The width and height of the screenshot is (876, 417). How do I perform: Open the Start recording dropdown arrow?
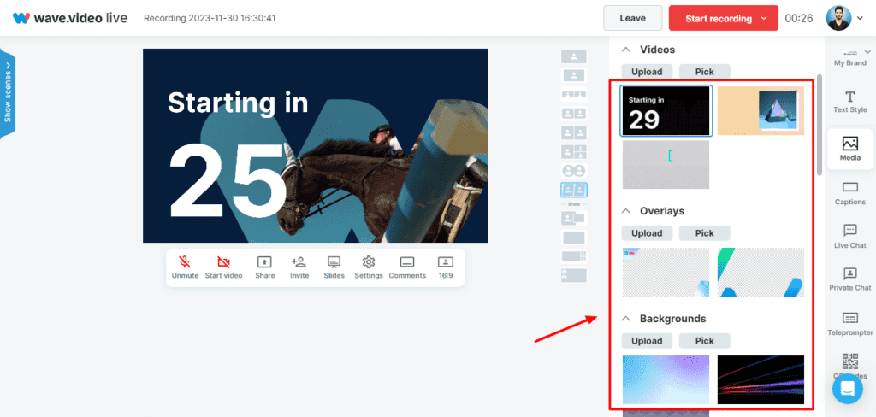764,19
